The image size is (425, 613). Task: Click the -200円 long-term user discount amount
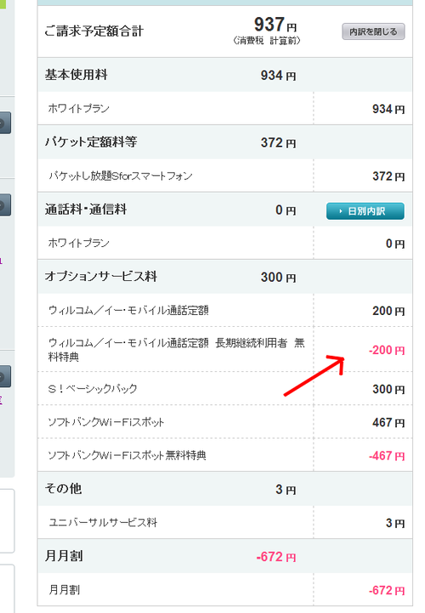[x=387, y=350]
